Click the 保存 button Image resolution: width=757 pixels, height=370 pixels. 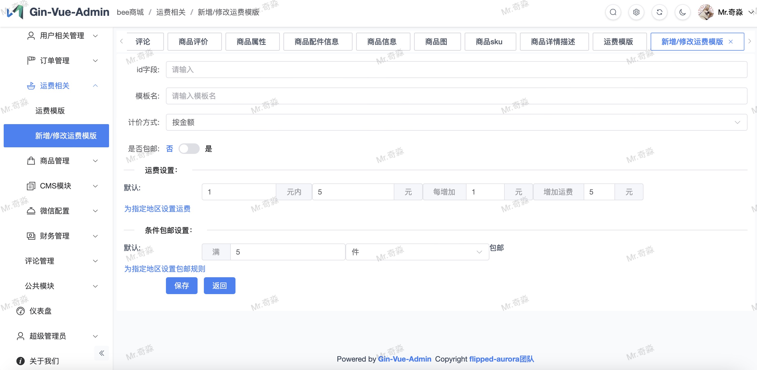point(181,285)
